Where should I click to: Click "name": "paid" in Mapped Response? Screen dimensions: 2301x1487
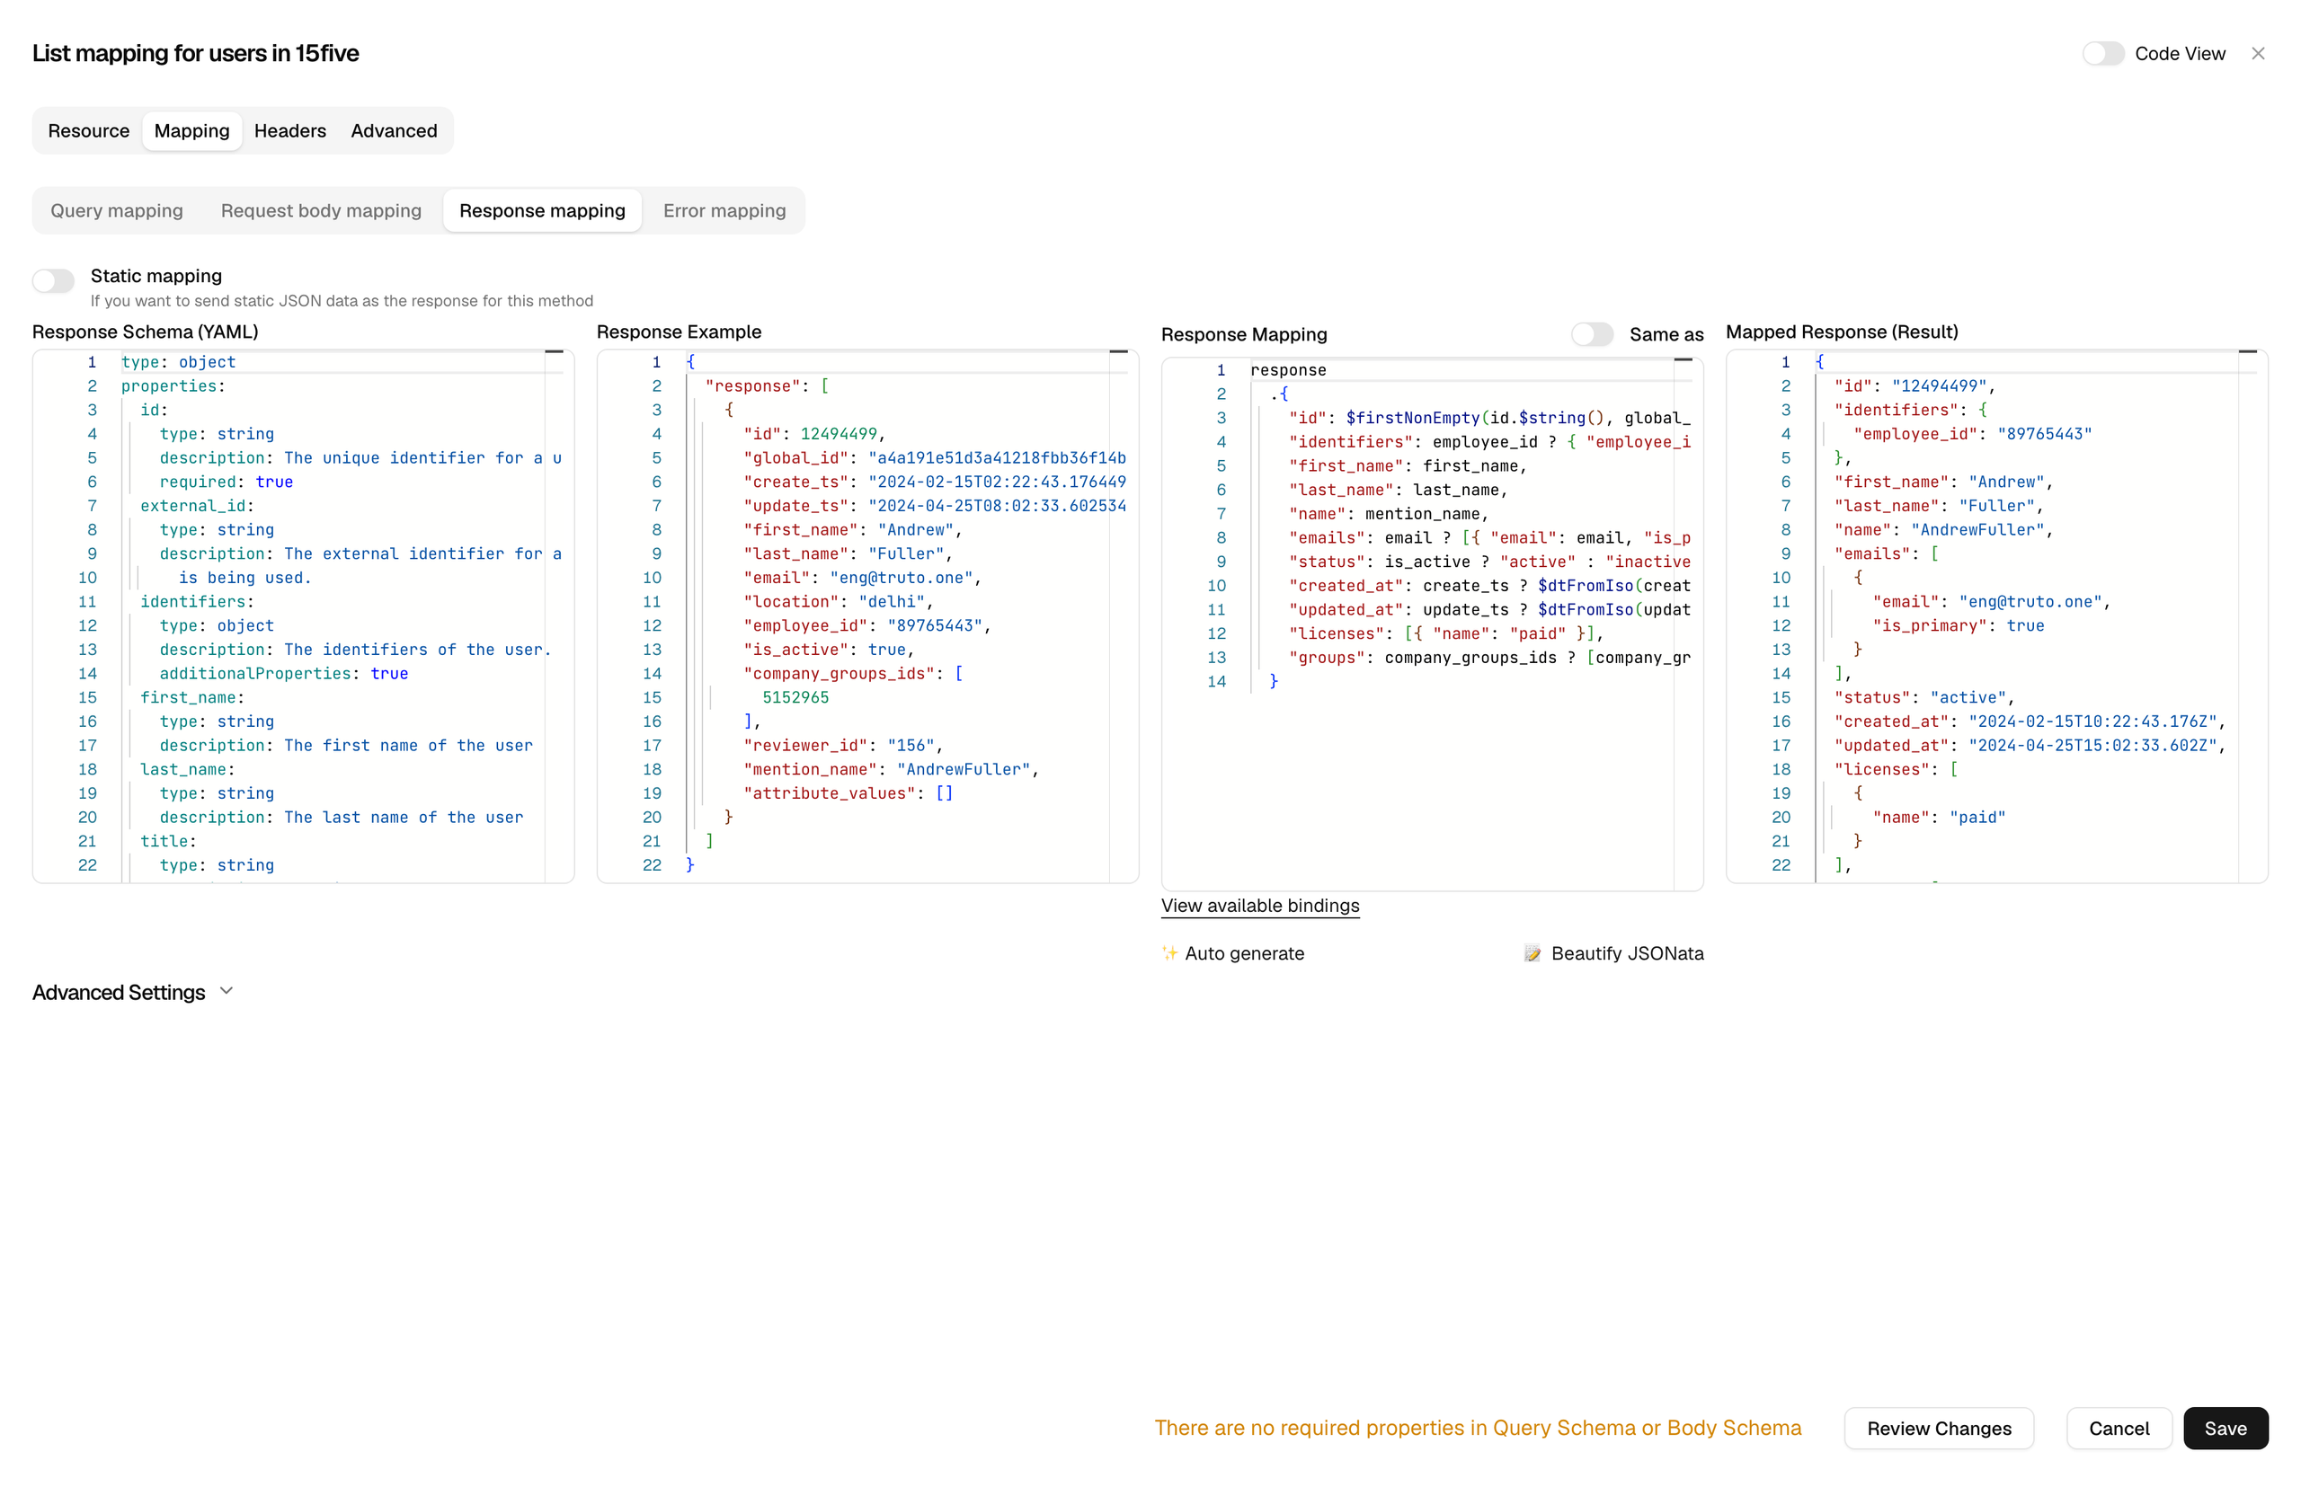point(1939,817)
